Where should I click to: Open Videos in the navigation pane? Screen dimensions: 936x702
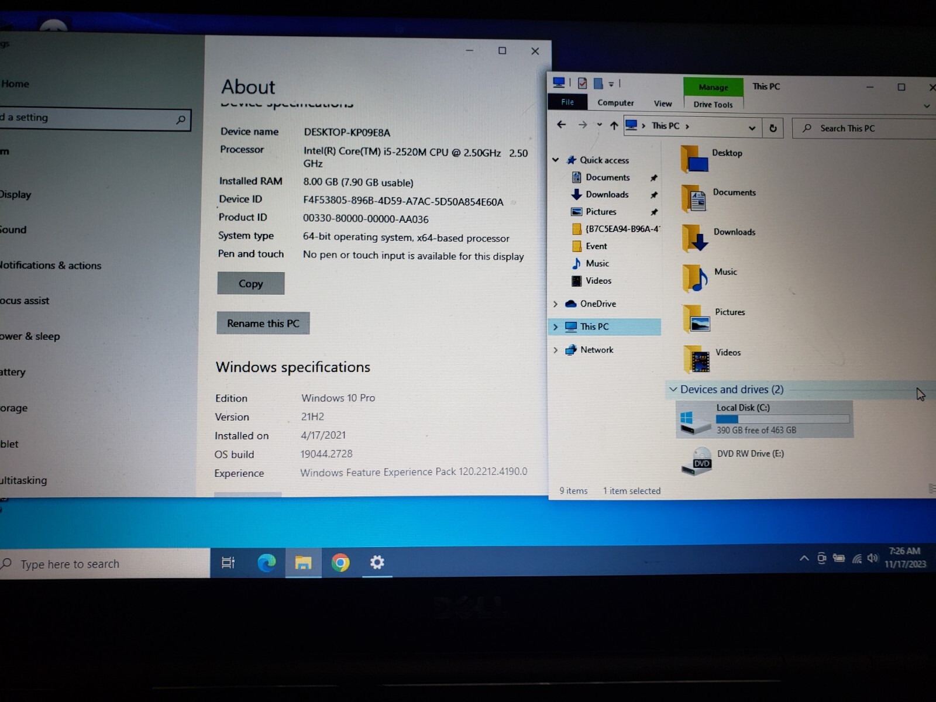point(598,280)
